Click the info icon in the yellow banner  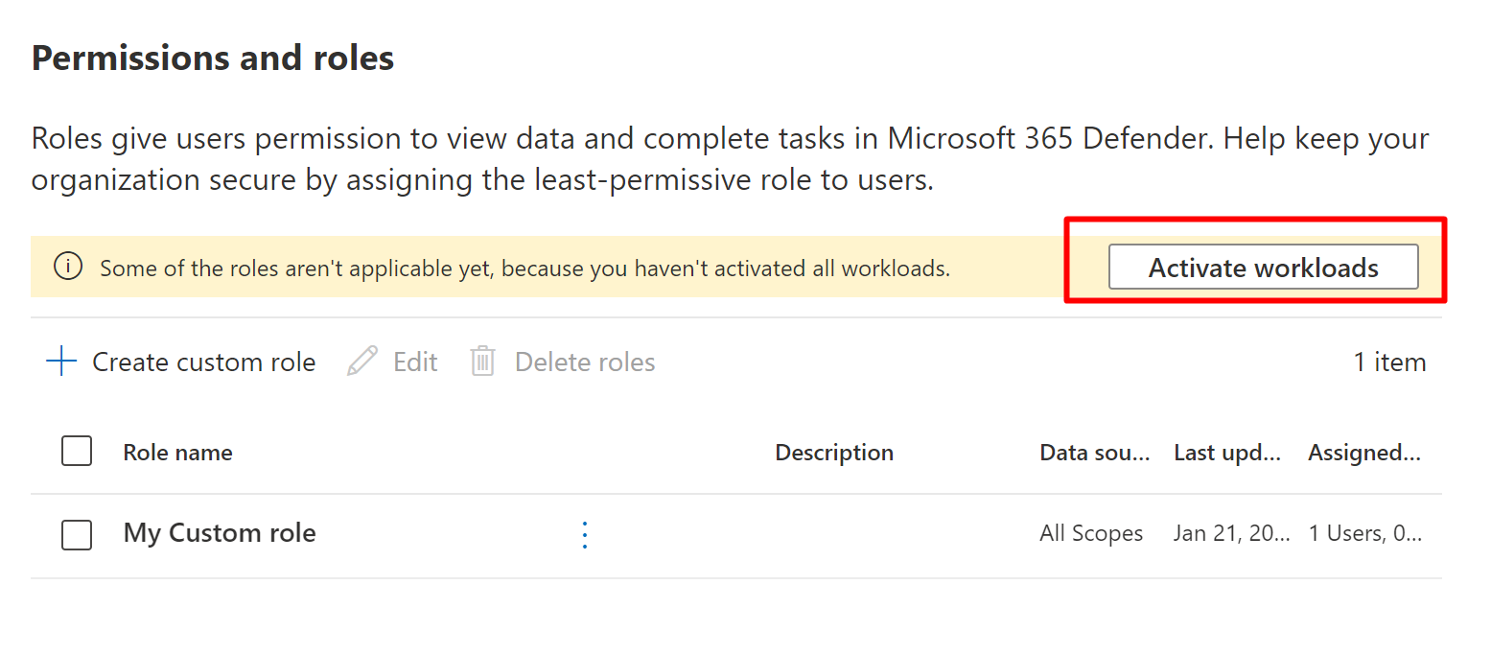[x=68, y=268]
